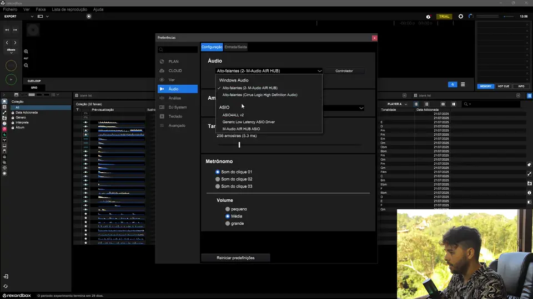Choose Generic Low Latency ASIO Driver
The width and height of the screenshot is (533, 299).
tap(249, 122)
